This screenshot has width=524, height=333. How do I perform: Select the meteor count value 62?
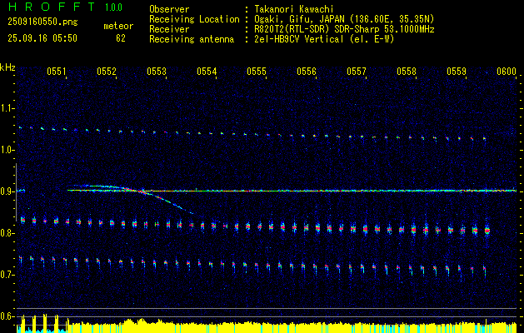(x=121, y=38)
